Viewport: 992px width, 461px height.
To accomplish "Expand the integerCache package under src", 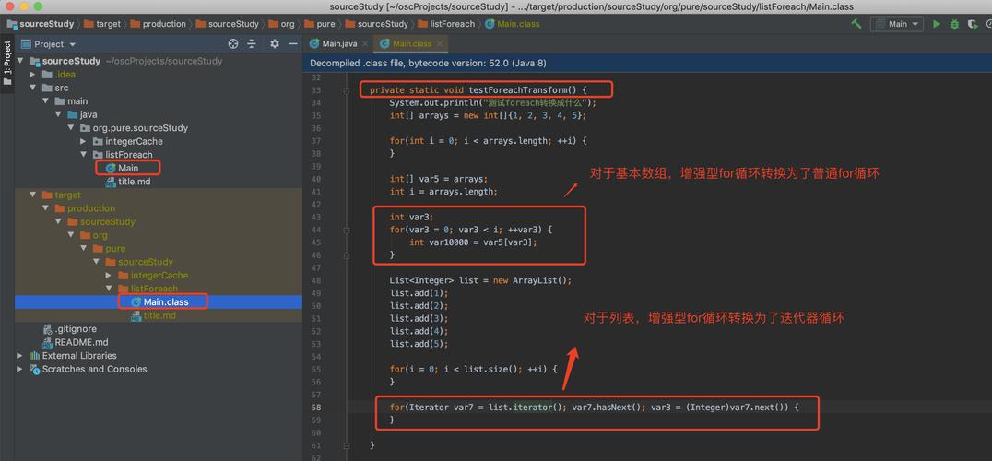I will pyautogui.click(x=84, y=141).
